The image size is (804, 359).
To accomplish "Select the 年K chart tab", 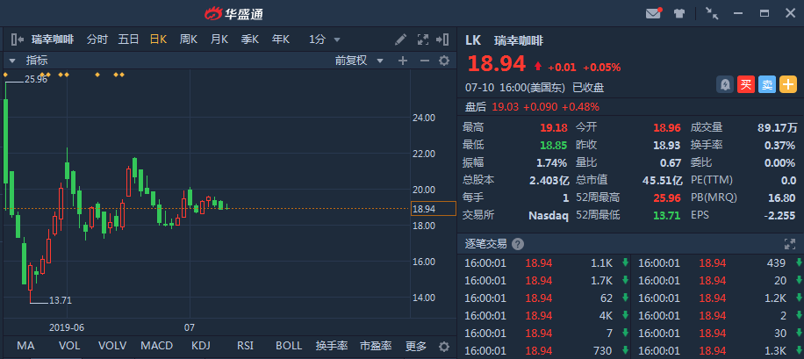I will click(x=281, y=39).
